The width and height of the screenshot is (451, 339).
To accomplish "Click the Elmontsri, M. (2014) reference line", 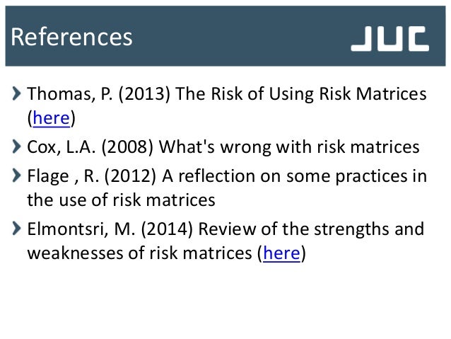I will [x=225, y=241].
